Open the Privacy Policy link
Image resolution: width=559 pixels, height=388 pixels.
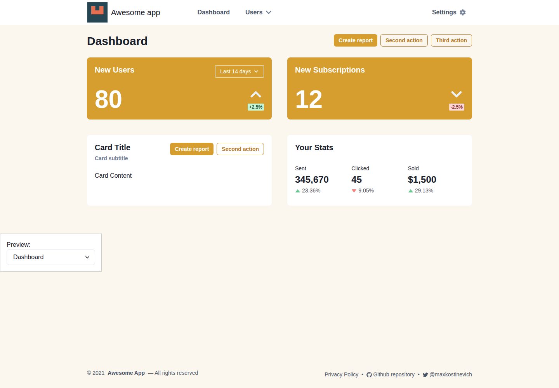[342, 374]
